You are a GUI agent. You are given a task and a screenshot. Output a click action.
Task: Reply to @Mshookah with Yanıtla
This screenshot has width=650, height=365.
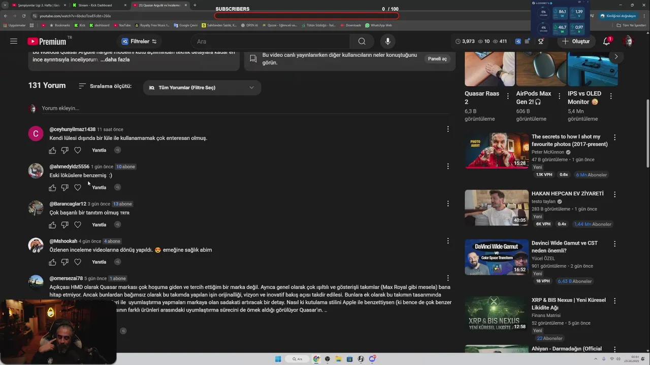click(x=99, y=262)
